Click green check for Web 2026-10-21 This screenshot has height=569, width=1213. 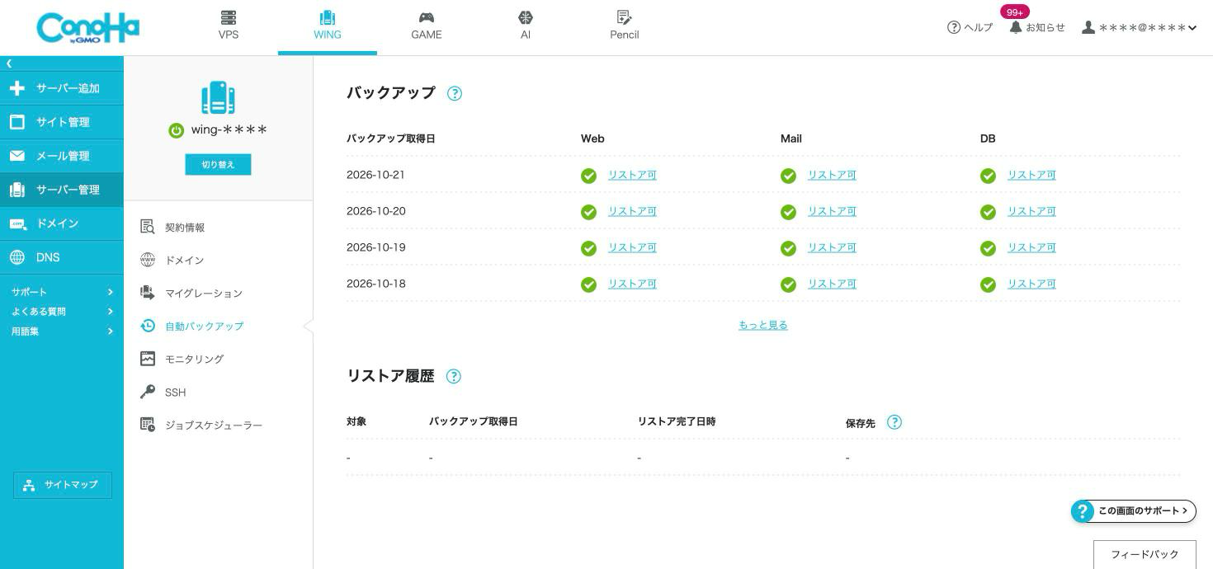click(588, 176)
